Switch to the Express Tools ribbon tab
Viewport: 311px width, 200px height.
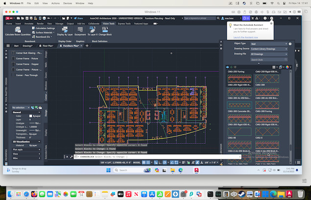tap(124, 23)
